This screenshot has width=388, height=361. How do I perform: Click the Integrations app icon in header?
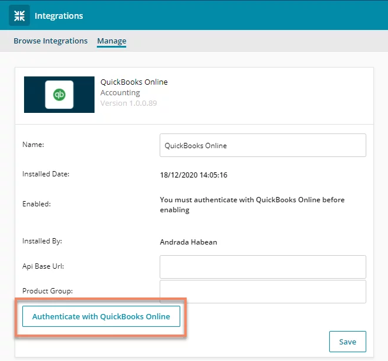[x=19, y=15]
